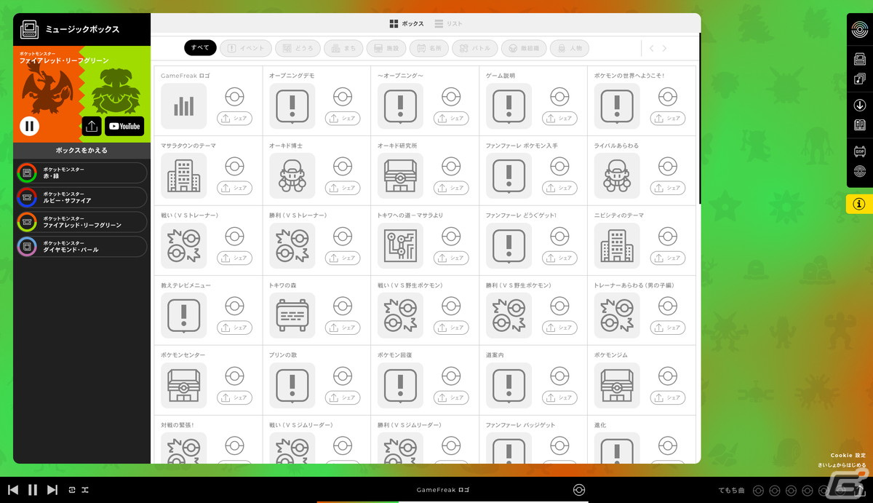Open the YouTube link button
Viewport: 873px width, 503px height.
(x=124, y=126)
